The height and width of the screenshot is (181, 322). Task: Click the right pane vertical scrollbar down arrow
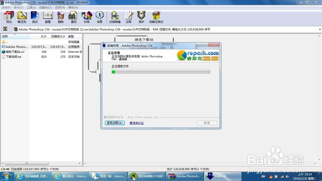point(319,159)
